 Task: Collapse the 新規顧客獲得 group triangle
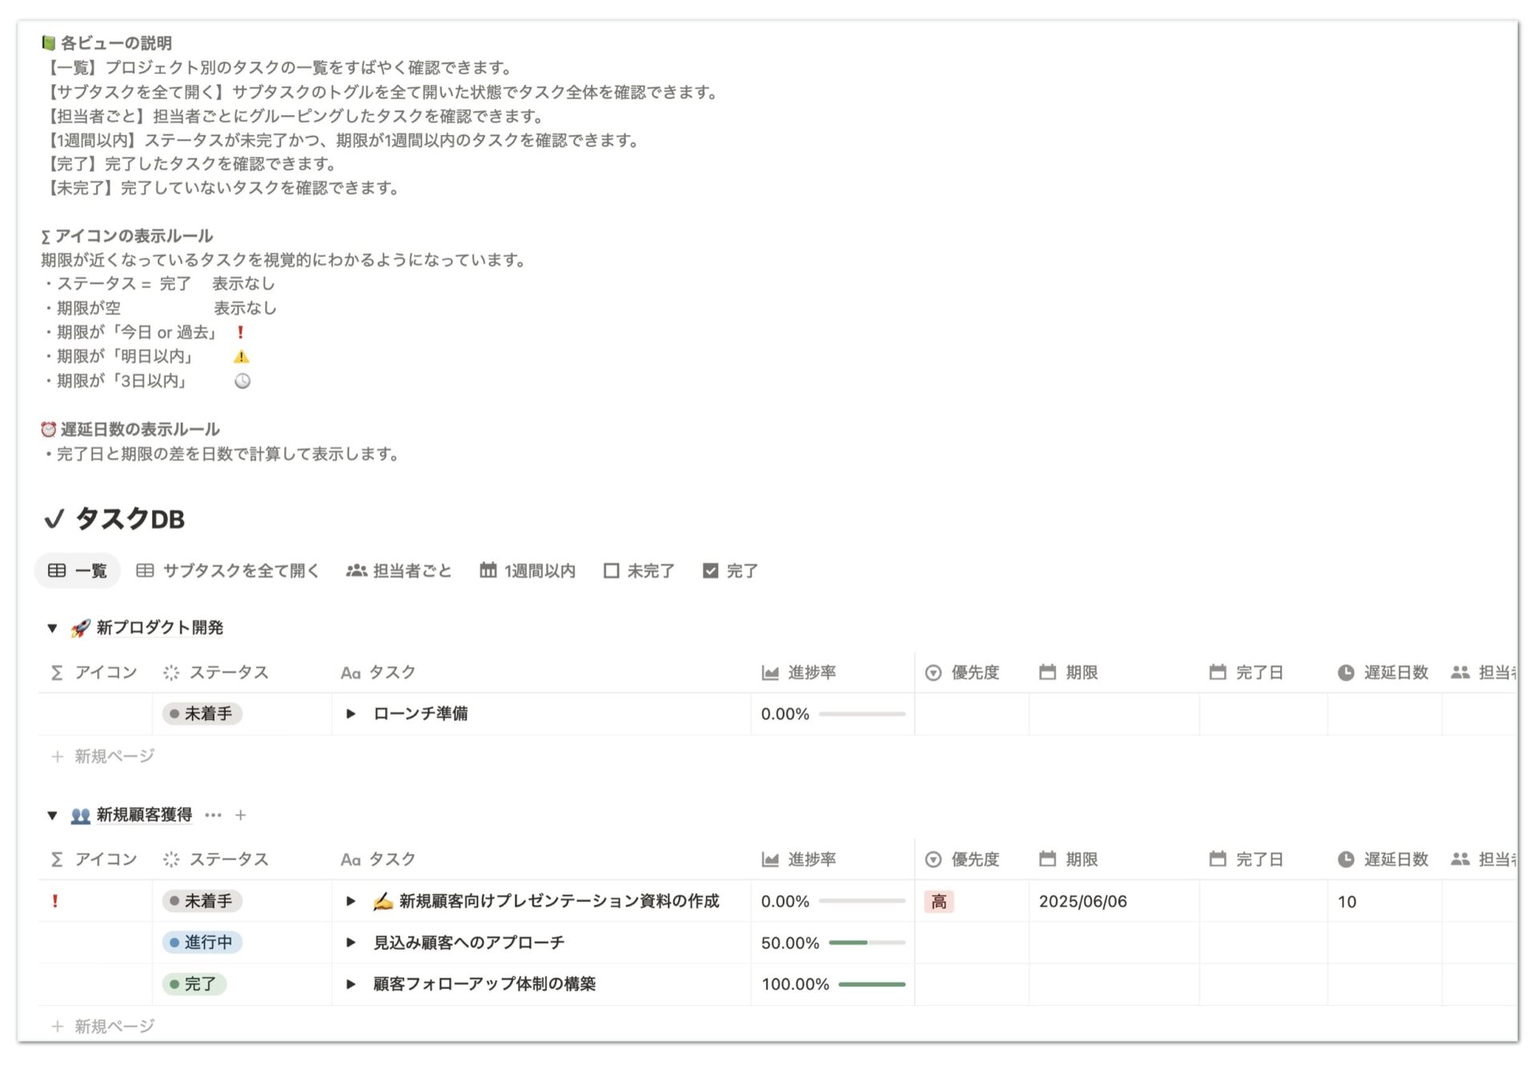point(52,815)
